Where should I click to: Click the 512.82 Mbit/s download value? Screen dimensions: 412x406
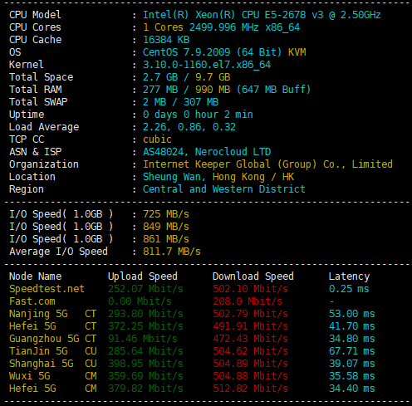(x=251, y=389)
